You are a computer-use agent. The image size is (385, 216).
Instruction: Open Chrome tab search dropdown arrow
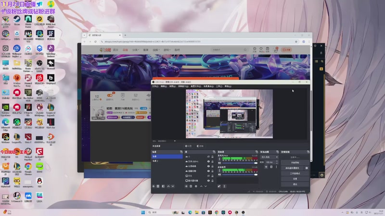(84, 35)
